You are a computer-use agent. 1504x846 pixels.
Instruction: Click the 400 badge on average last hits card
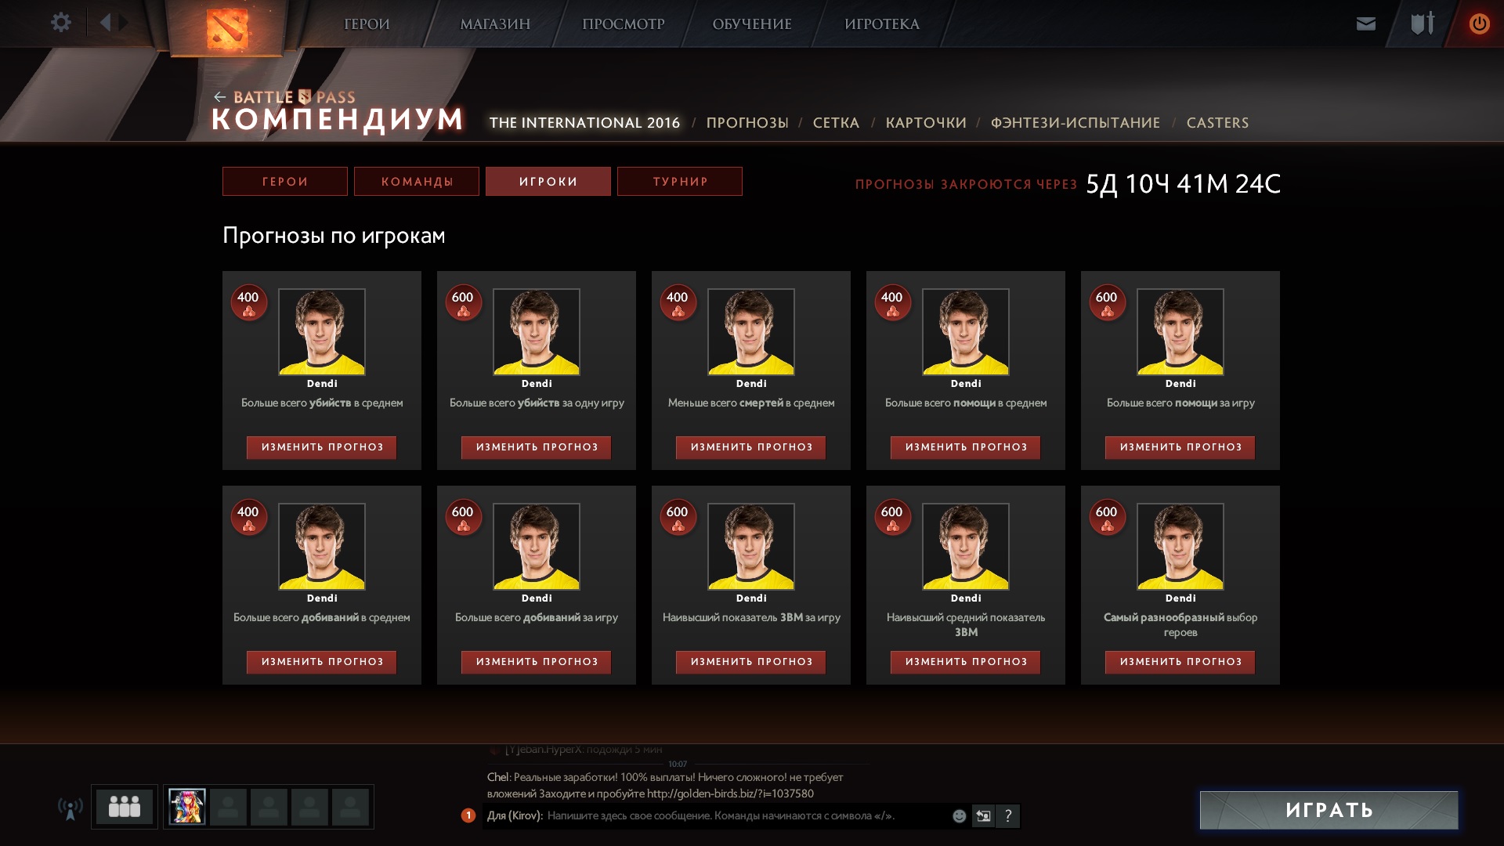(248, 518)
